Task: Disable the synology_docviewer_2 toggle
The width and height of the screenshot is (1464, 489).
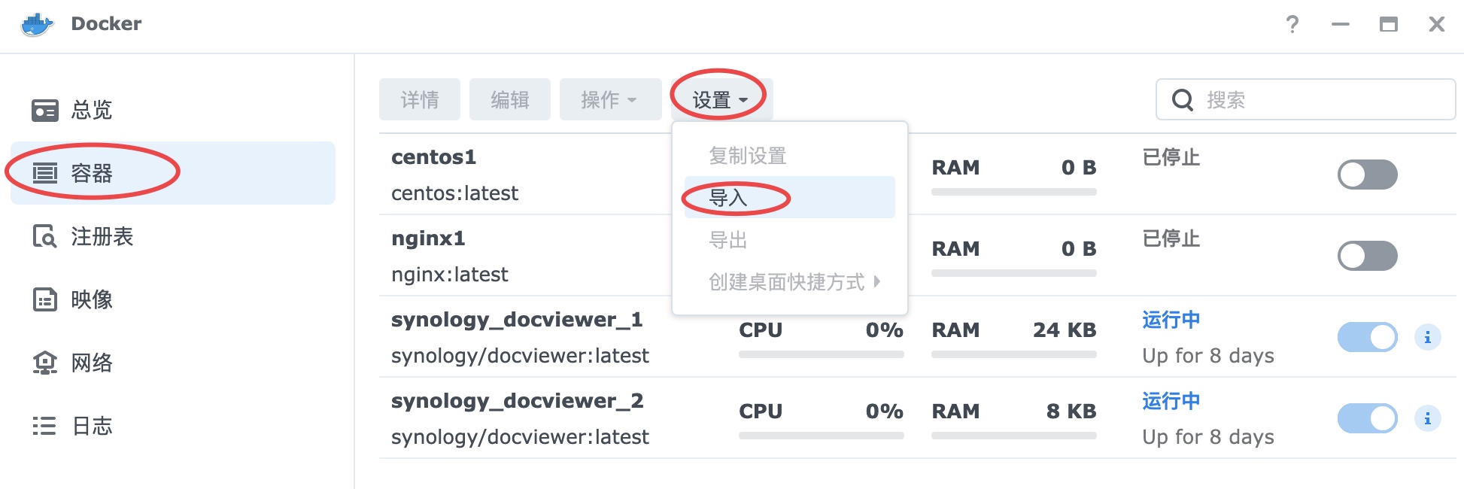Action: tap(1367, 419)
